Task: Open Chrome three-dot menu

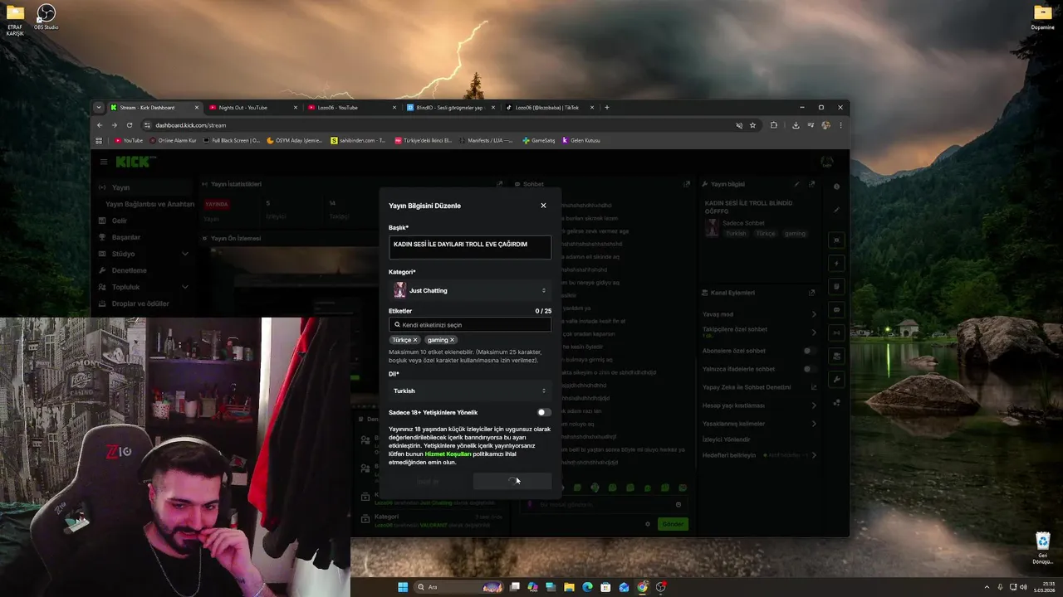Action: pyautogui.click(x=840, y=125)
